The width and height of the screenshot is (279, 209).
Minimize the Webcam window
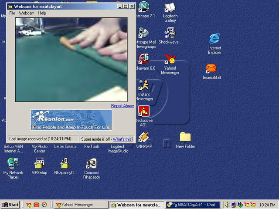120,7
